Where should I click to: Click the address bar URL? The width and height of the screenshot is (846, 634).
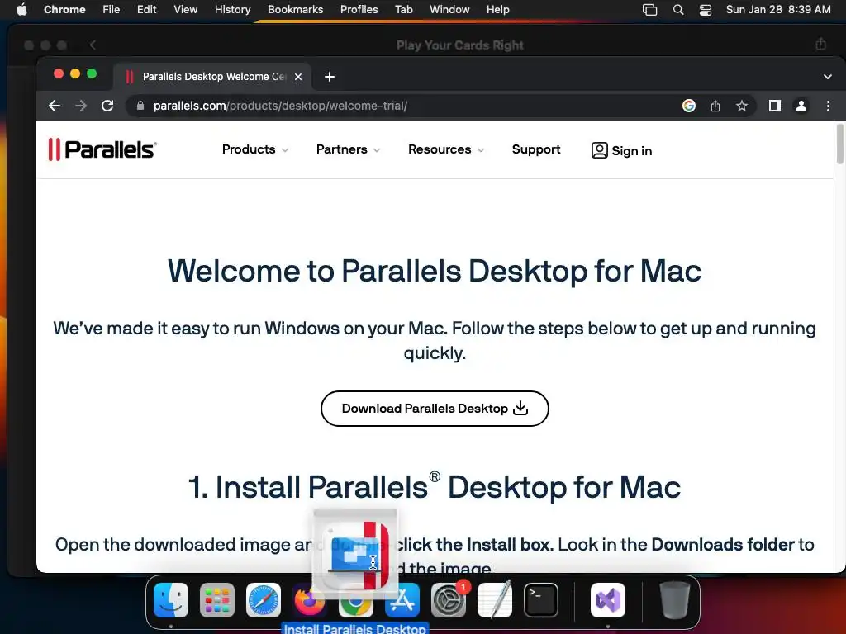click(x=280, y=106)
